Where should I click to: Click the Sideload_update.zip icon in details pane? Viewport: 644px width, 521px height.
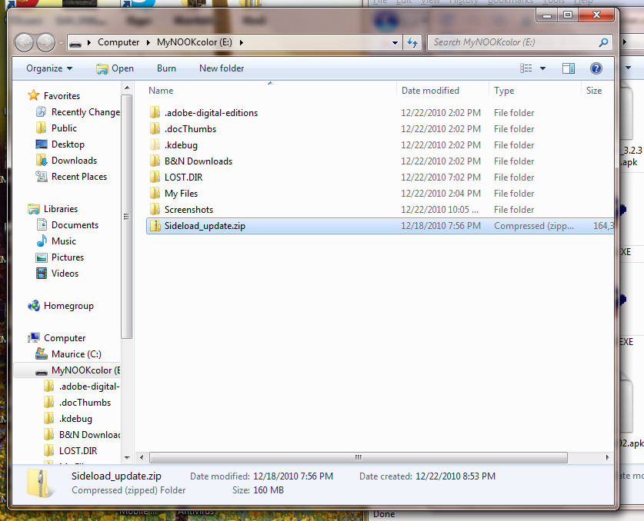39,483
